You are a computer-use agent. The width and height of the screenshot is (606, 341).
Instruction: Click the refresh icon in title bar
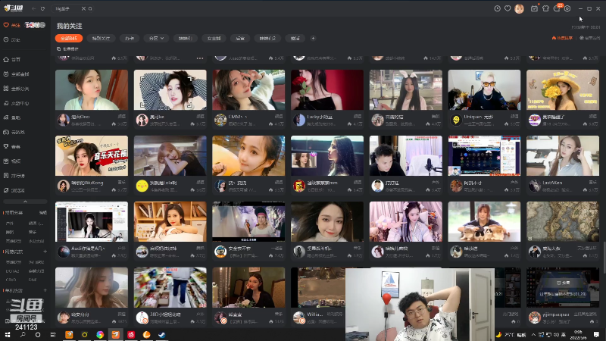(42, 8)
